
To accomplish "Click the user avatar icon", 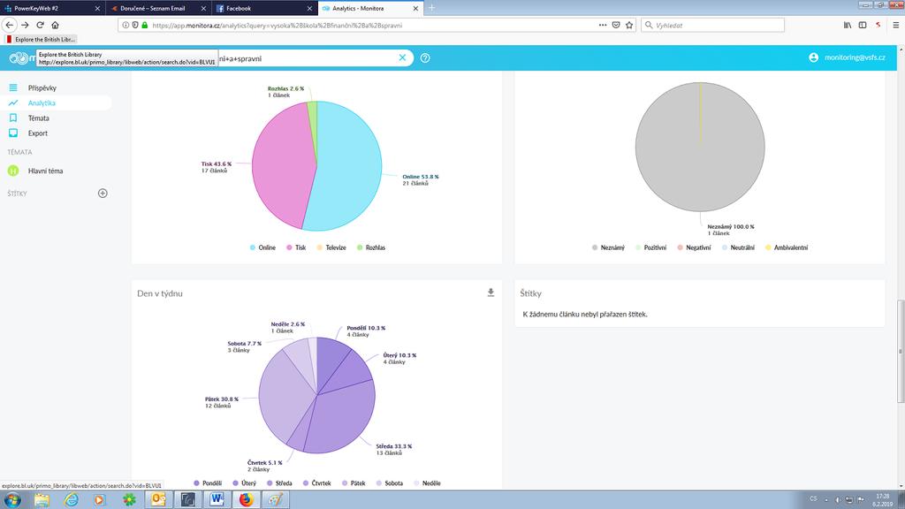I will 813,57.
